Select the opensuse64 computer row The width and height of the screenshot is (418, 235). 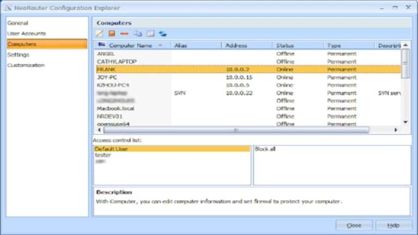point(248,124)
